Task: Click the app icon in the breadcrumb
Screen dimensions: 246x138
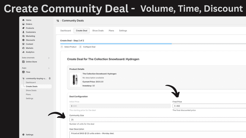Action: (x=58, y=21)
